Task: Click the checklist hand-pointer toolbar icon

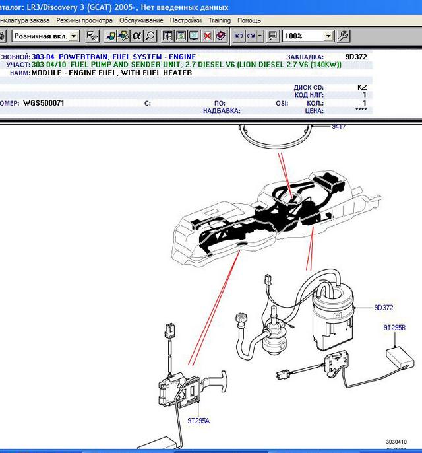Action: pos(92,36)
